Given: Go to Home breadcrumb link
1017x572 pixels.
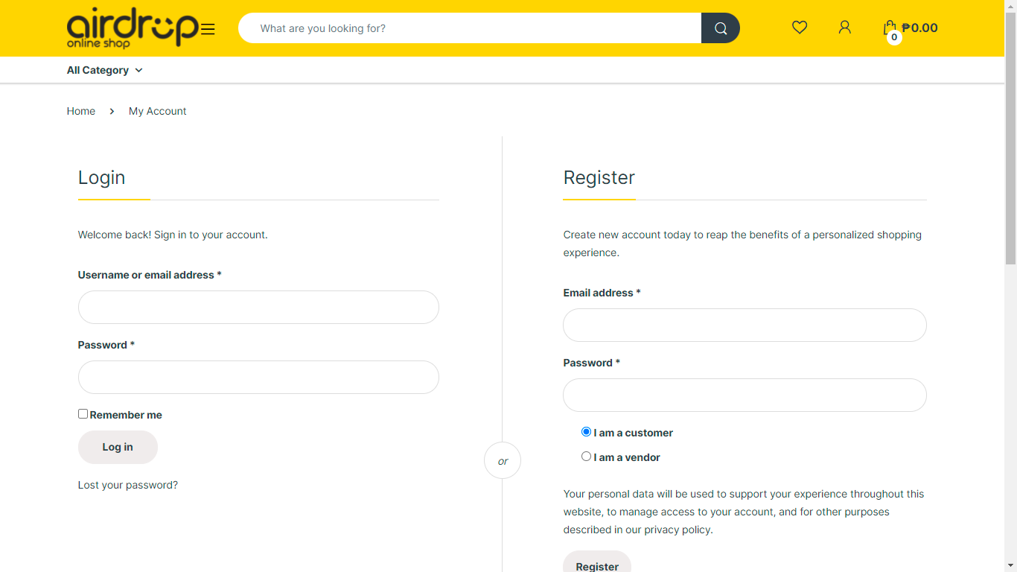Looking at the screenshot, I should (81, 111).
